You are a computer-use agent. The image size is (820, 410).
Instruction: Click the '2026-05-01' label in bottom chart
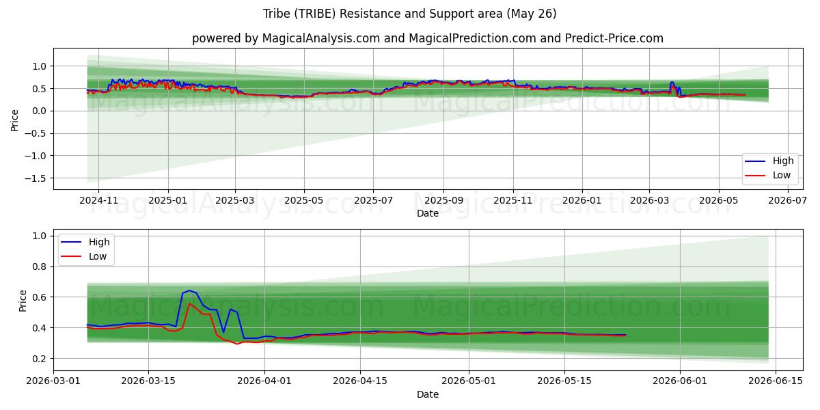pyautogui.click(x=468, y=383)
